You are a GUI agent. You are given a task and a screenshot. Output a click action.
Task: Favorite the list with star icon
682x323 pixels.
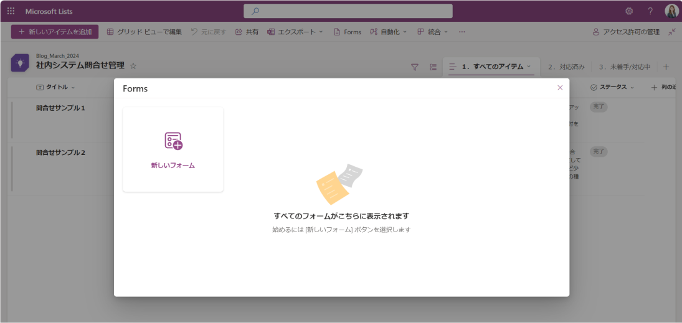coord(133,66)
